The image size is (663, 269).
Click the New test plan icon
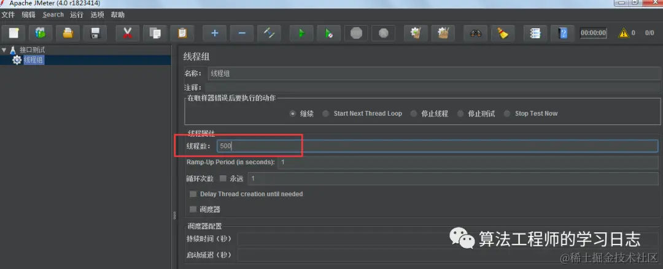coord(14,33)
